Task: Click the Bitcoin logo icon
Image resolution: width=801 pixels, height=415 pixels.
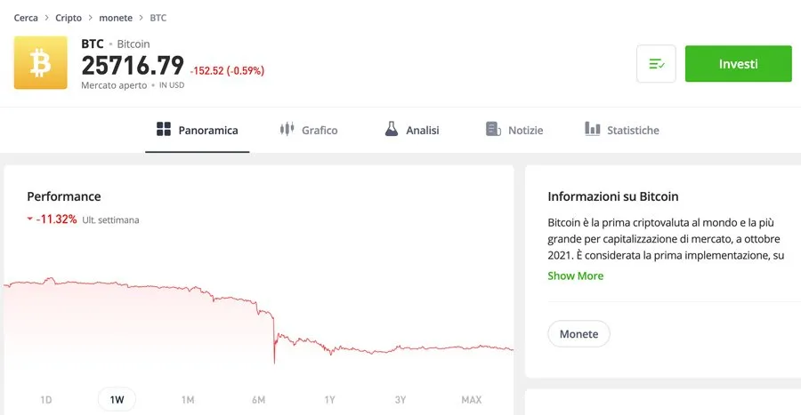Action: point(40,63)
